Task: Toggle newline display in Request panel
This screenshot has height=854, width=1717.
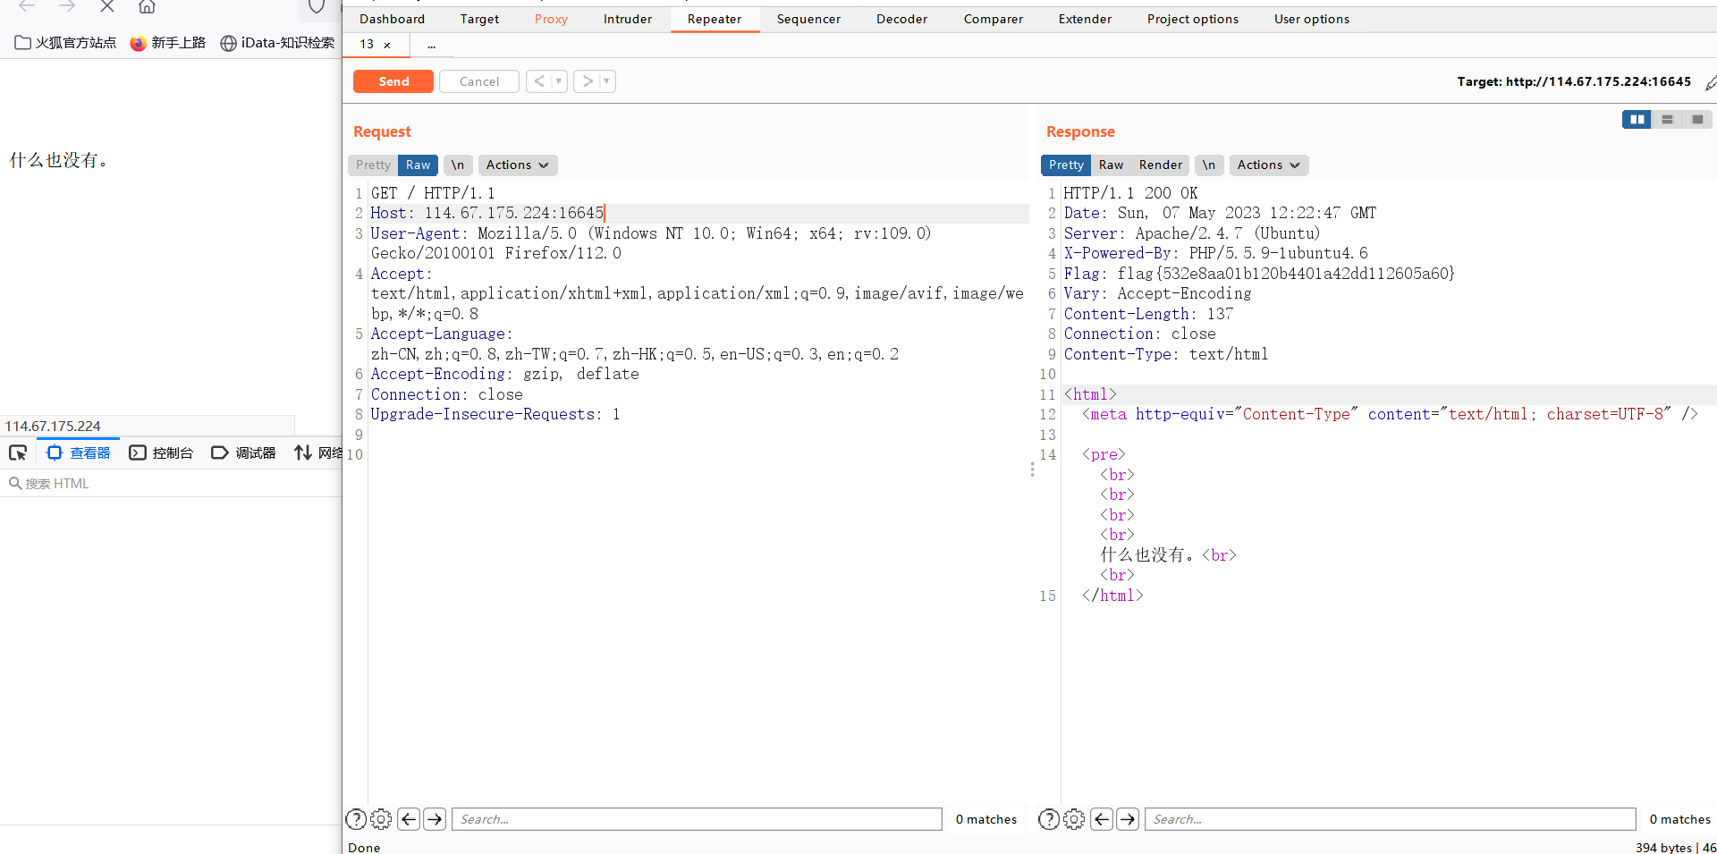Action: coord(458,165)
